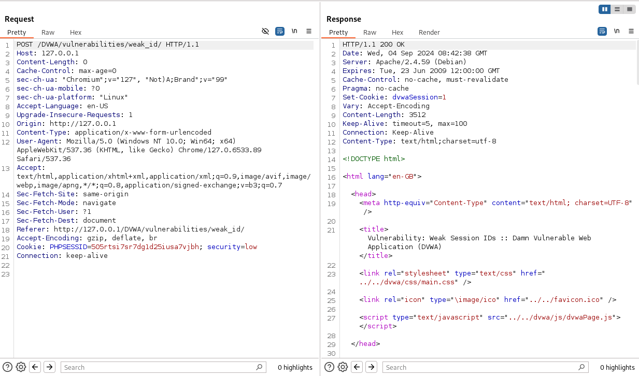This screenshot has width=639, height=376.
Task: Go to next match in Request search
Action: point(49,367)
